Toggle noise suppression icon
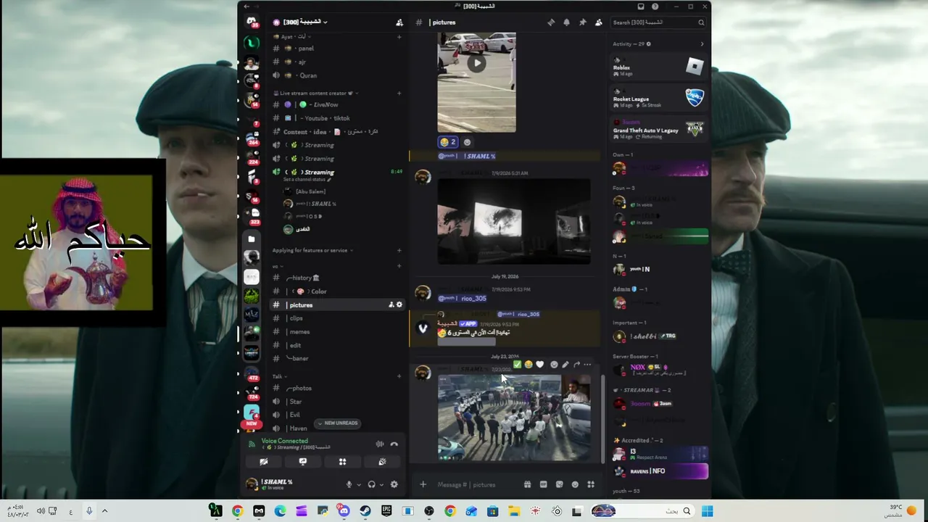928x522 pixels. (380, 444)
